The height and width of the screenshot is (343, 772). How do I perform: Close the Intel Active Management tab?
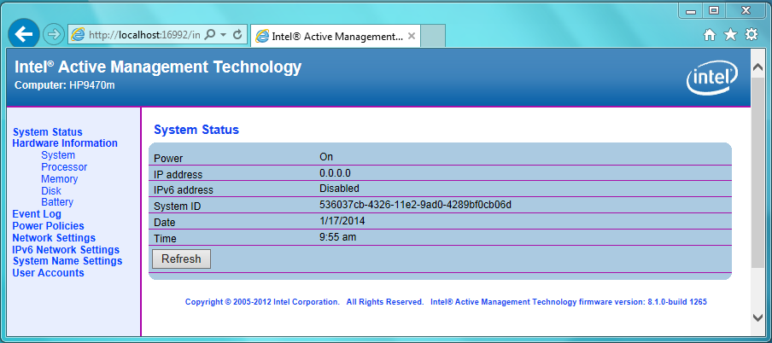click(x=412, y=36)
